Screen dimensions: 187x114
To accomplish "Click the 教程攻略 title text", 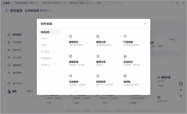I will coord(74,62).
